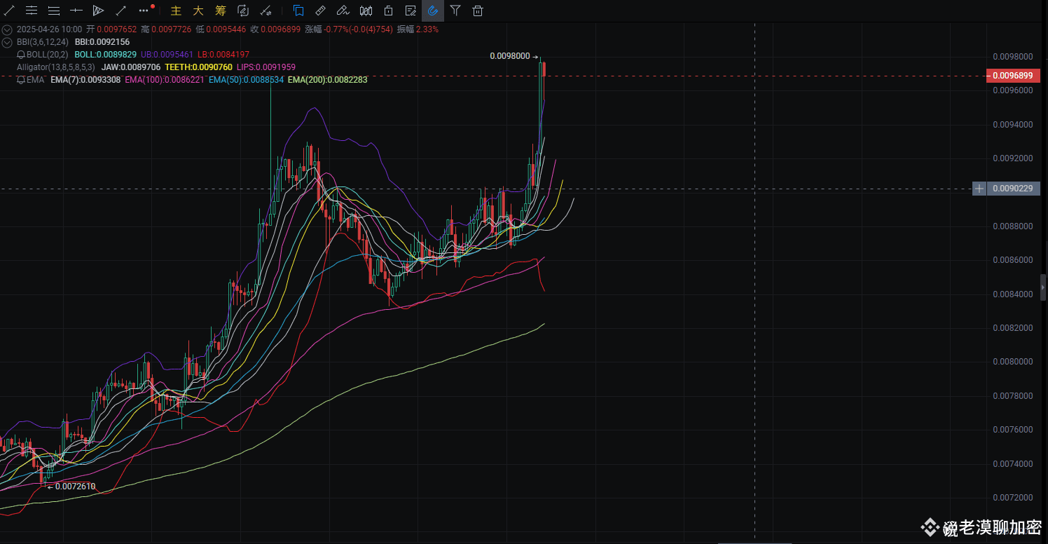The image size is (1048, 544).
Task: Collapse the candle info row chevron
Action: (7, 29)
